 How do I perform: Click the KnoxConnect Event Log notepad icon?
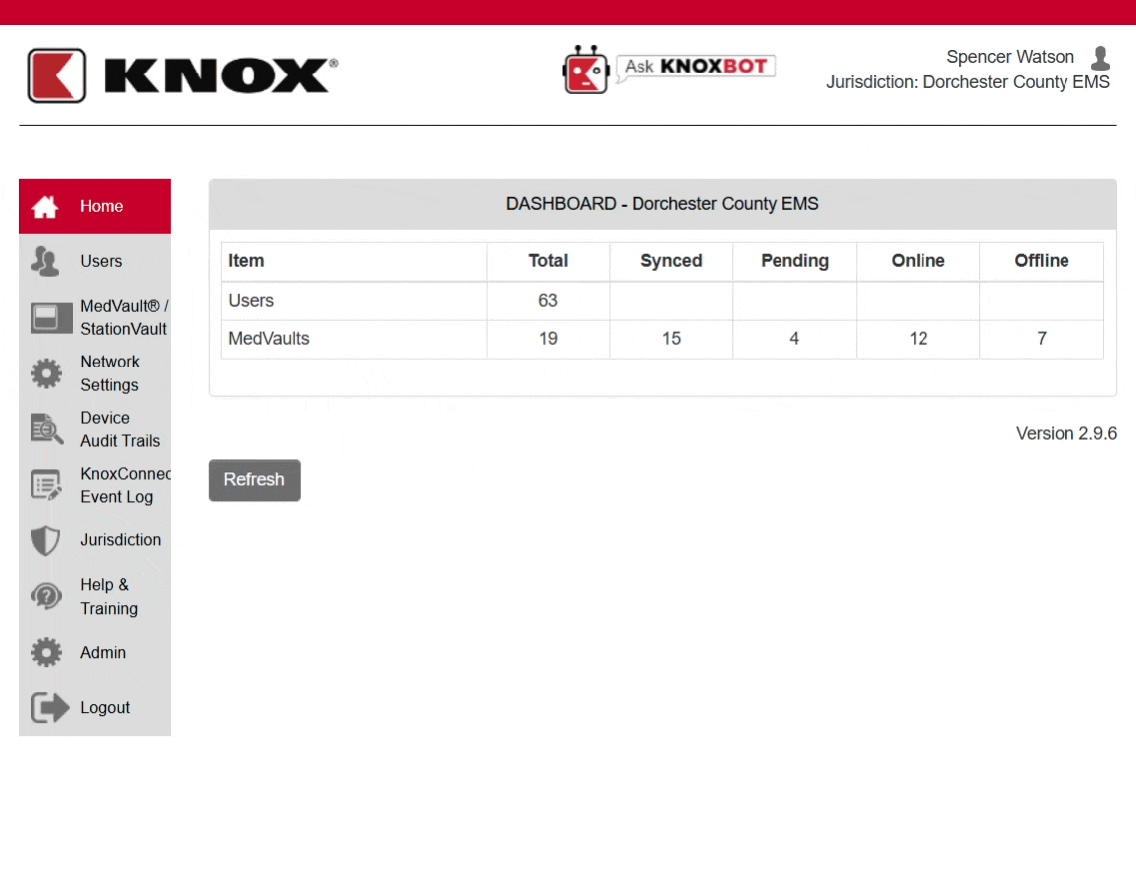(x=46, y=485)
